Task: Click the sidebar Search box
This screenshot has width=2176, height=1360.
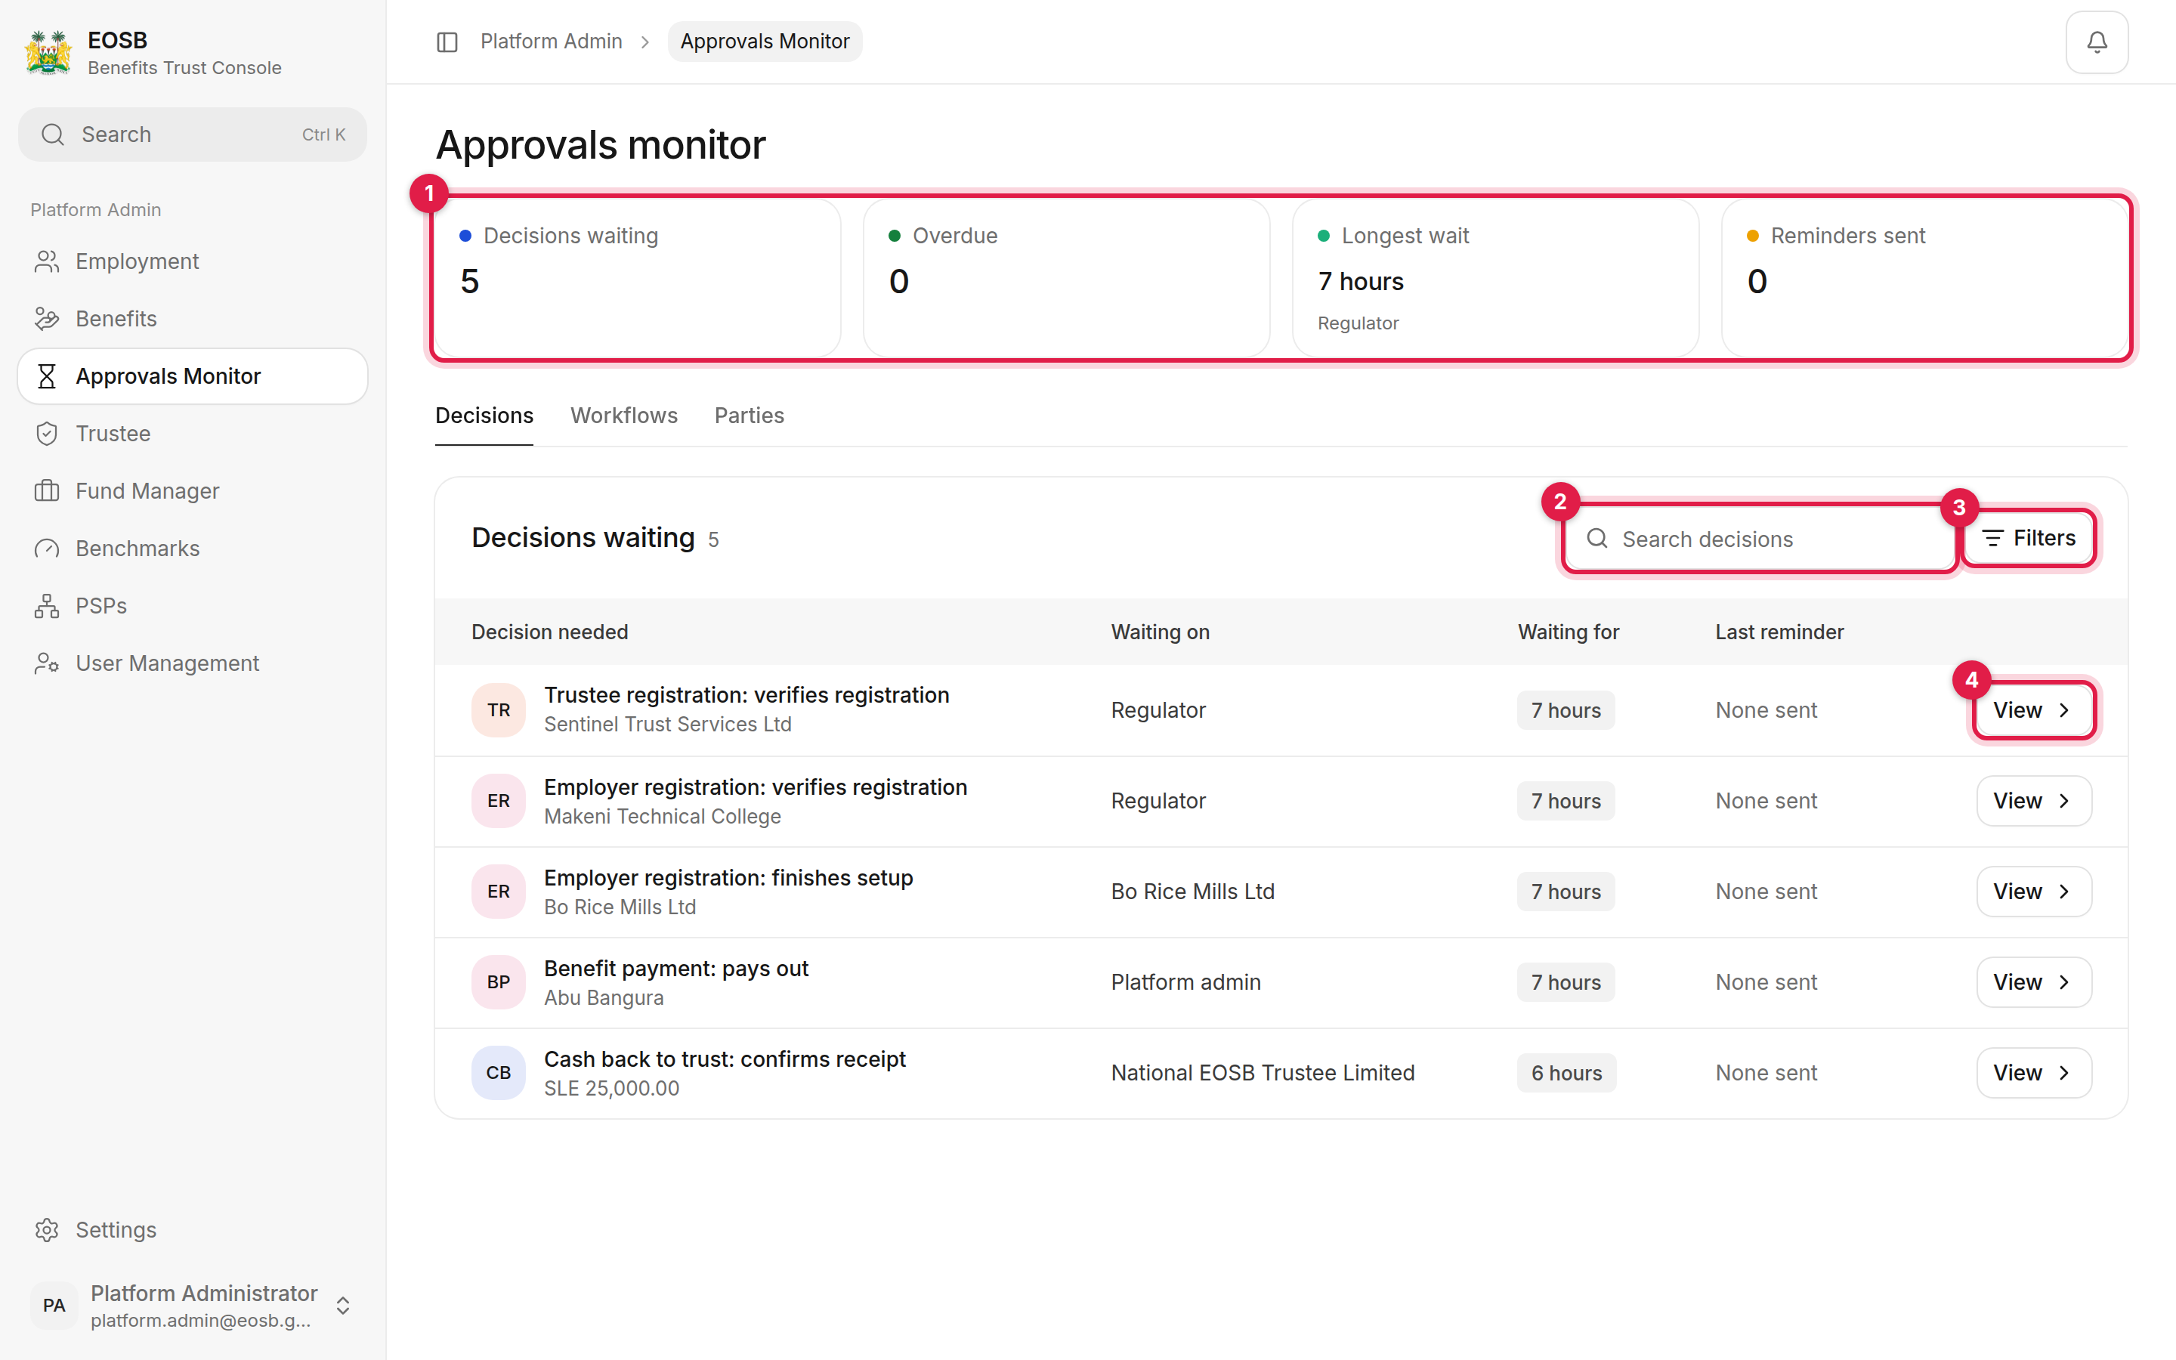Action: coord(193,135)
